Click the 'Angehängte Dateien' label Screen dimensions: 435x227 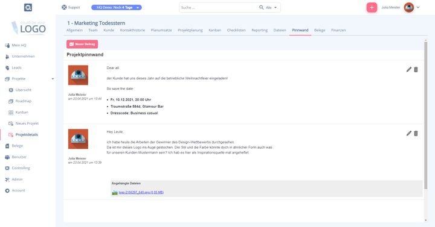click(126, 183)
